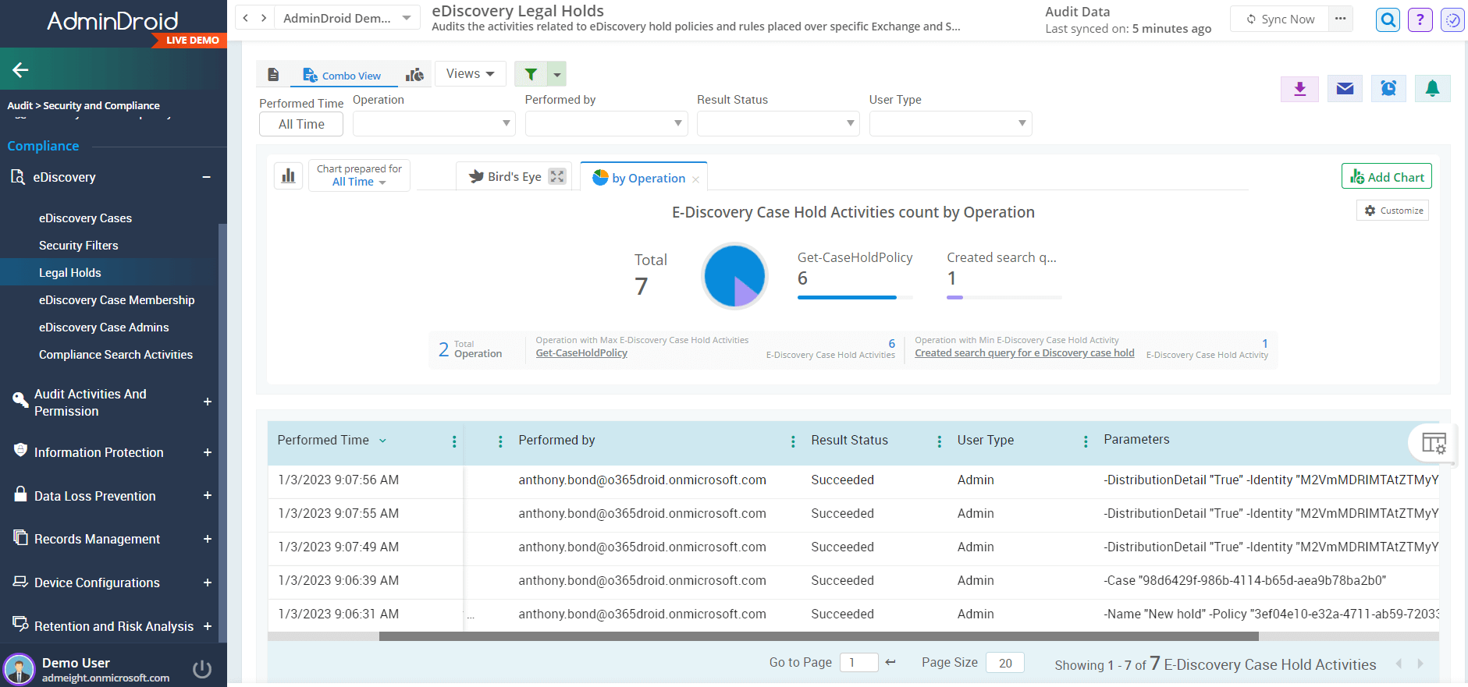Image resolution: width=1468 pixels, height=687 pixels.
Task: Click the bar chart icon beside Chart prepared for
Action: pyautogui.click(x=288, y=176)
